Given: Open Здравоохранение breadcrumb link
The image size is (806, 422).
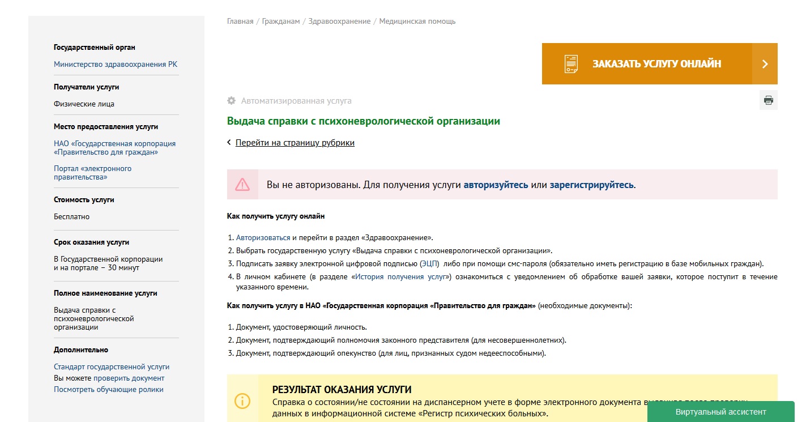Looking at the screenshot, I should [x=339, y=22].
